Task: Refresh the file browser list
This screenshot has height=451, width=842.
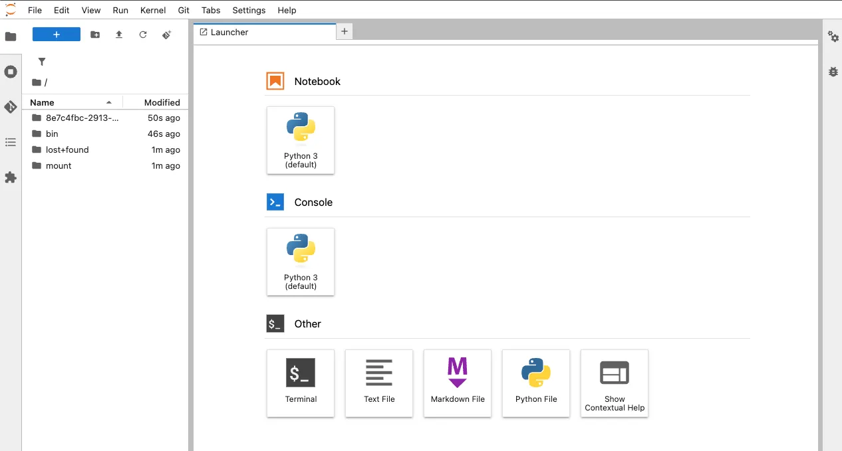Action: 143,35
